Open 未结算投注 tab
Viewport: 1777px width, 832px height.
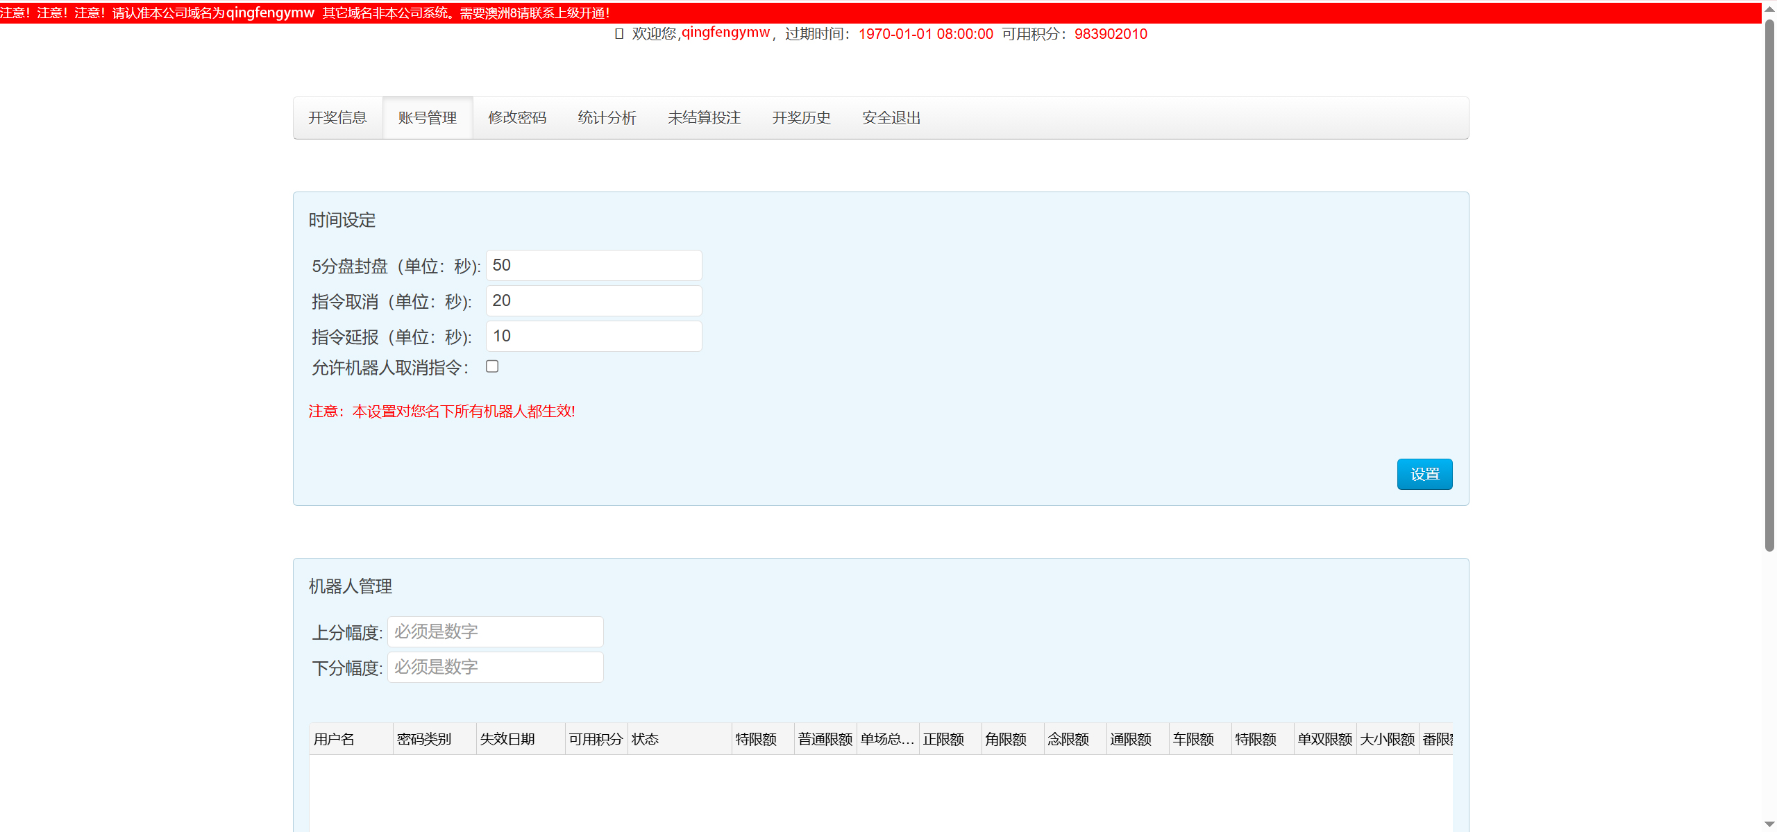click(x=704, y=118)
